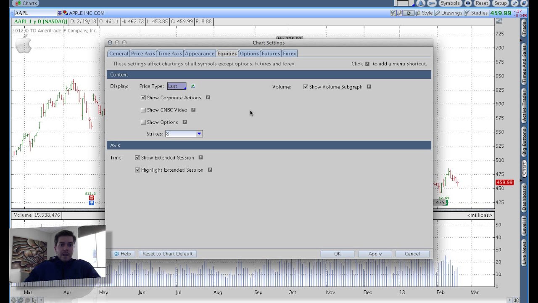Click the wrench icon beside the bell

coord(432,3)
